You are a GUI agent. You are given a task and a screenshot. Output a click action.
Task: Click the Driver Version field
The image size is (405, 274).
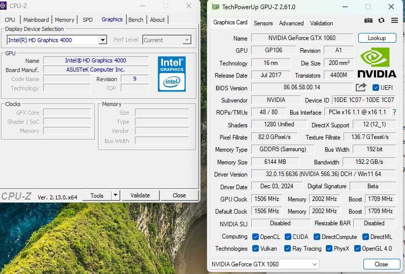click(323, 174)
